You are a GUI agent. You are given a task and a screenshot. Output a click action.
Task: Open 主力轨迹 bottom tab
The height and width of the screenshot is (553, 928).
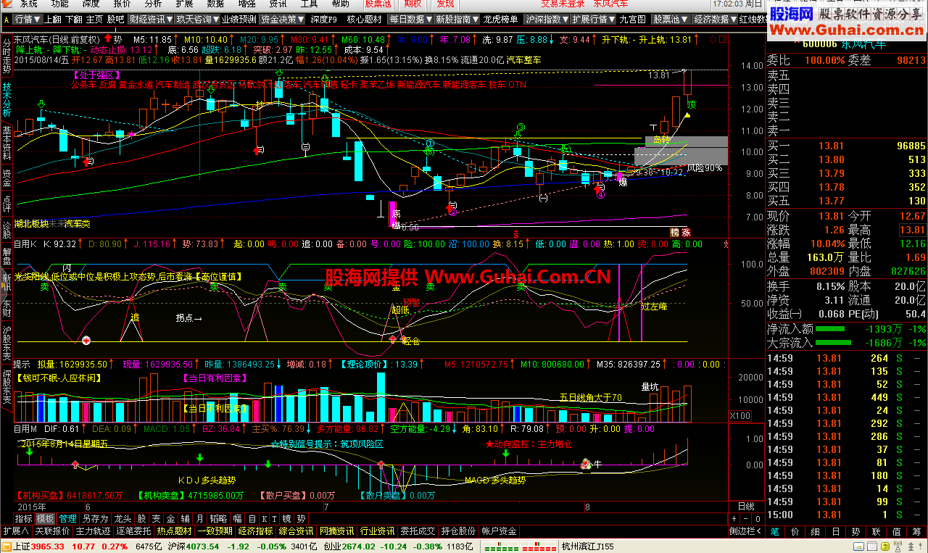click(94, 531)
